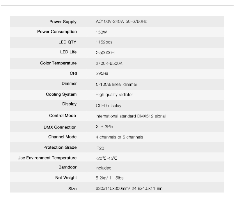
Task: Select the OLED display value
Action: pyautogui.click(x=109, y=106)
